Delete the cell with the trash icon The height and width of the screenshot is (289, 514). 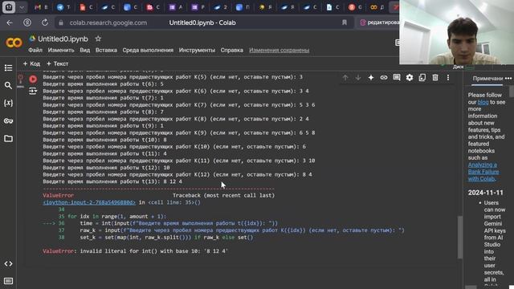click(435, 78)
